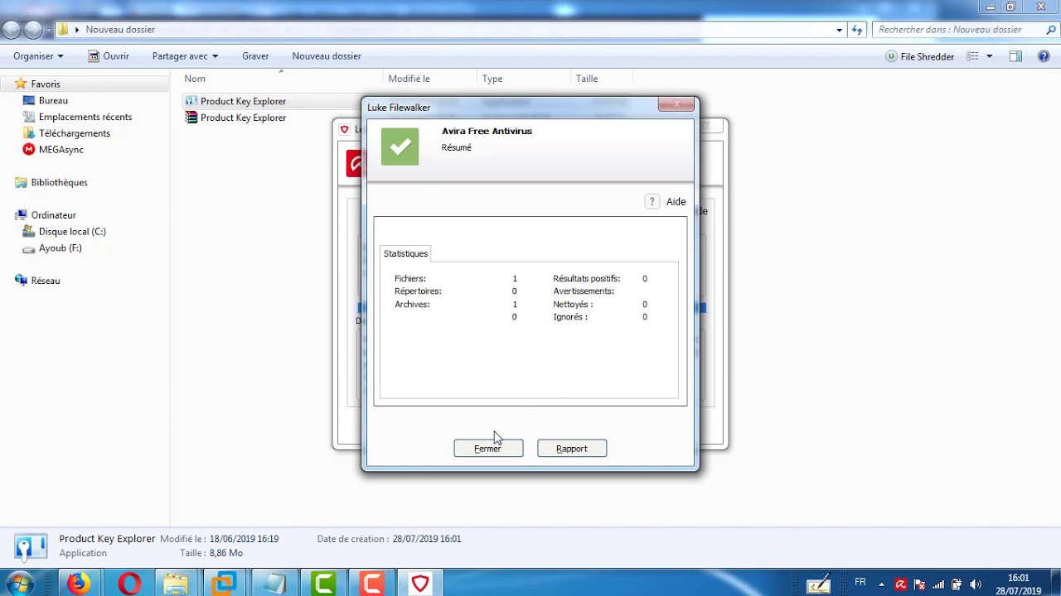
Task: Open address bar history dropdown arrow
Action: pyautogui.click(x=839, y=30)
